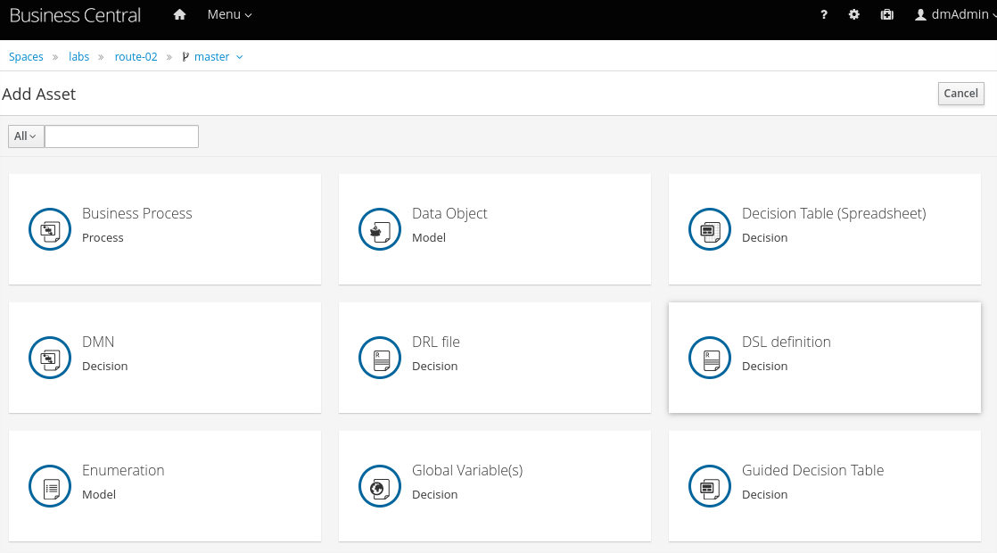The image size is (997, 553).
Task: Click the DRL file icon
Action: click(x=380, y=358)
